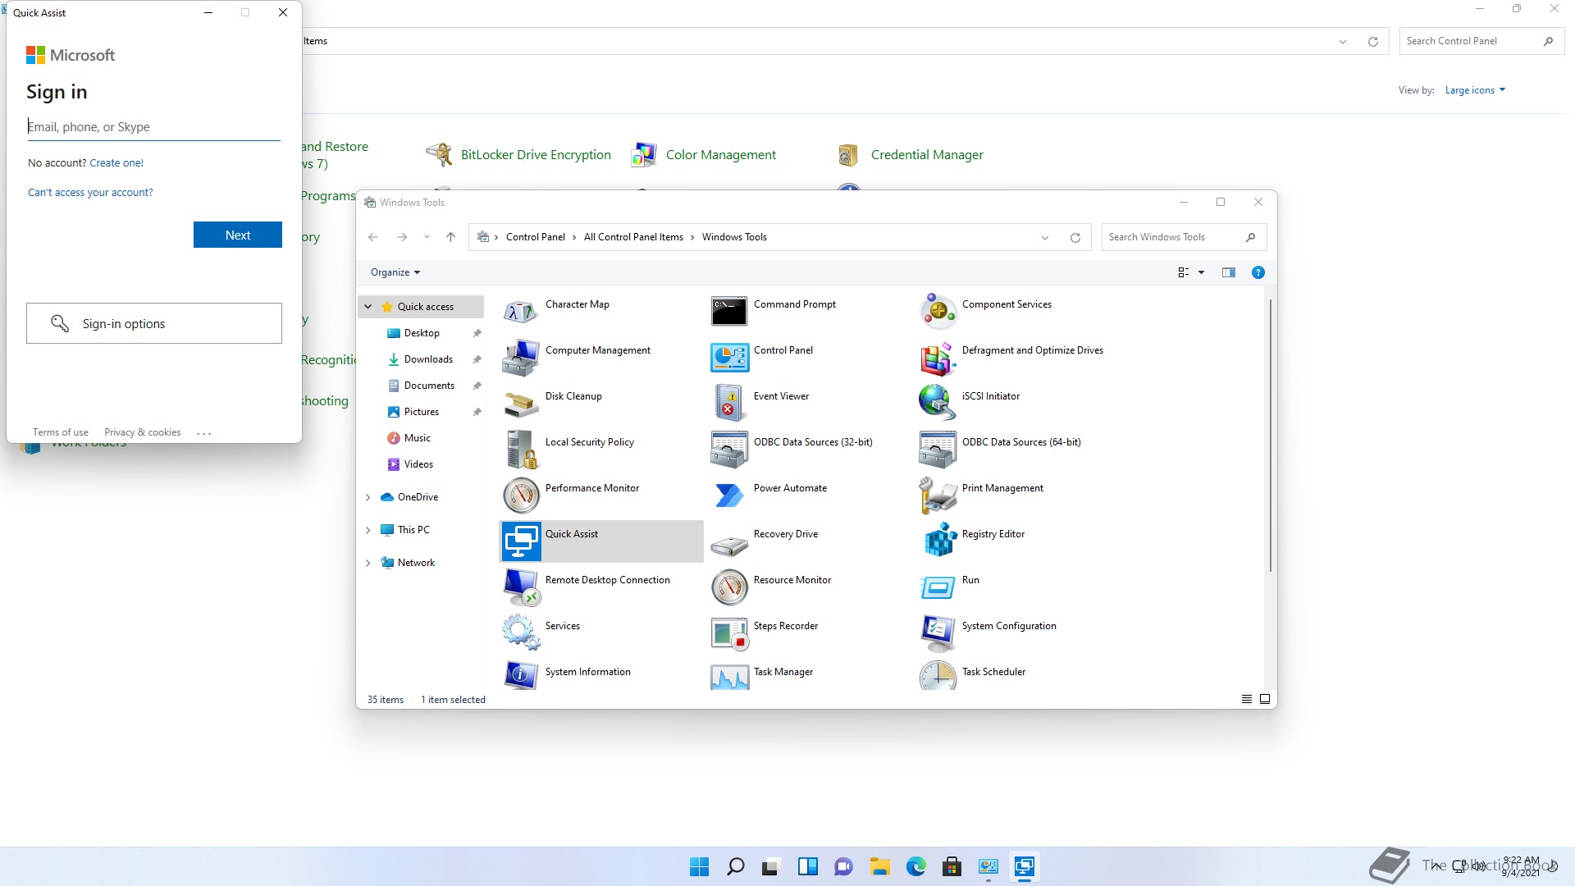
Task: Select Remote Desktop Connection icon
Action: click(x=521, y=587)
